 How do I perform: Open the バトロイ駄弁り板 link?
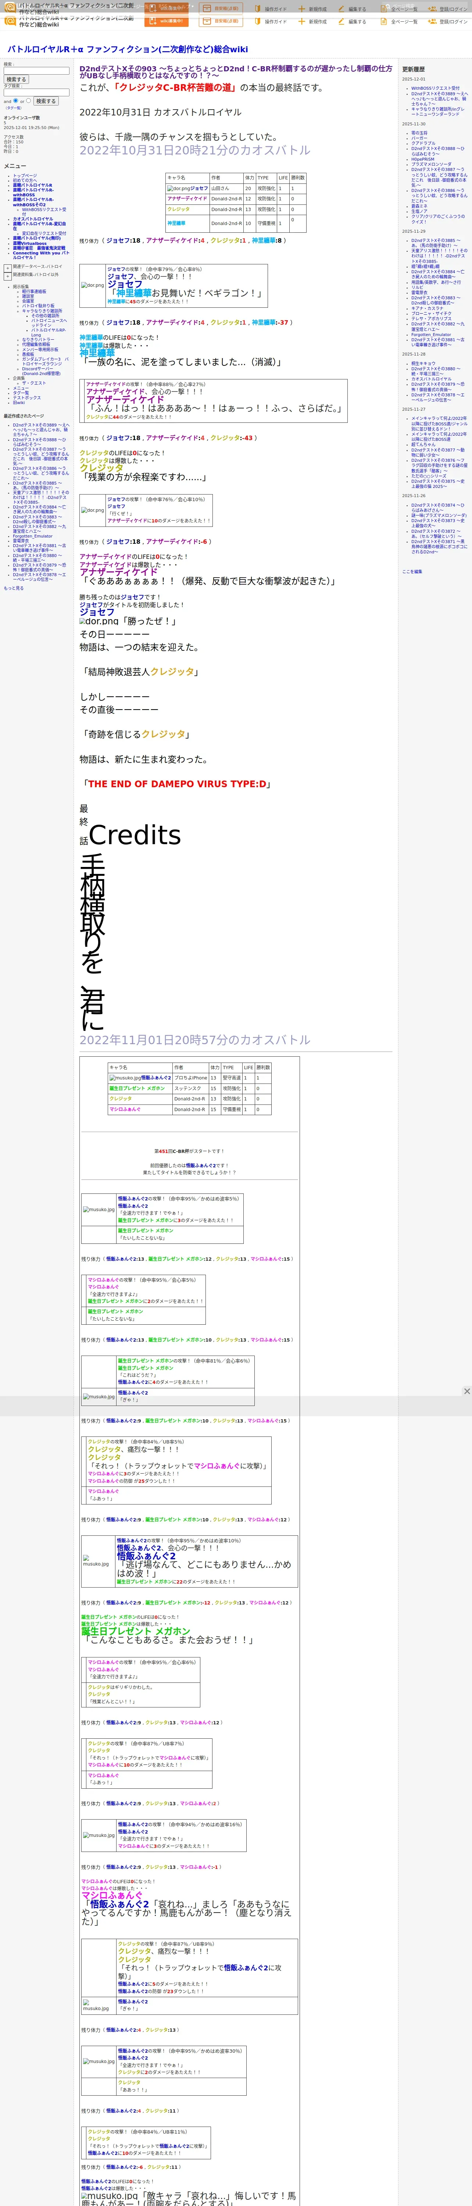38,306
